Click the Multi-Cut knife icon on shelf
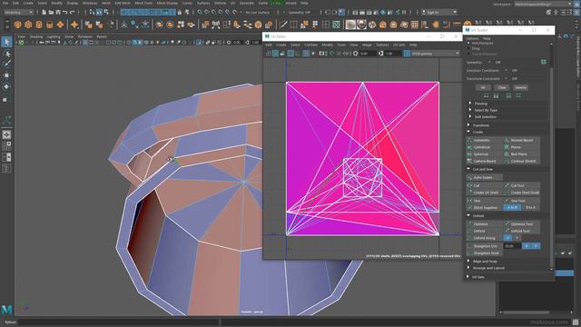Image resolution: width=581 pixels, height=327 pixels. coord(283,25)
